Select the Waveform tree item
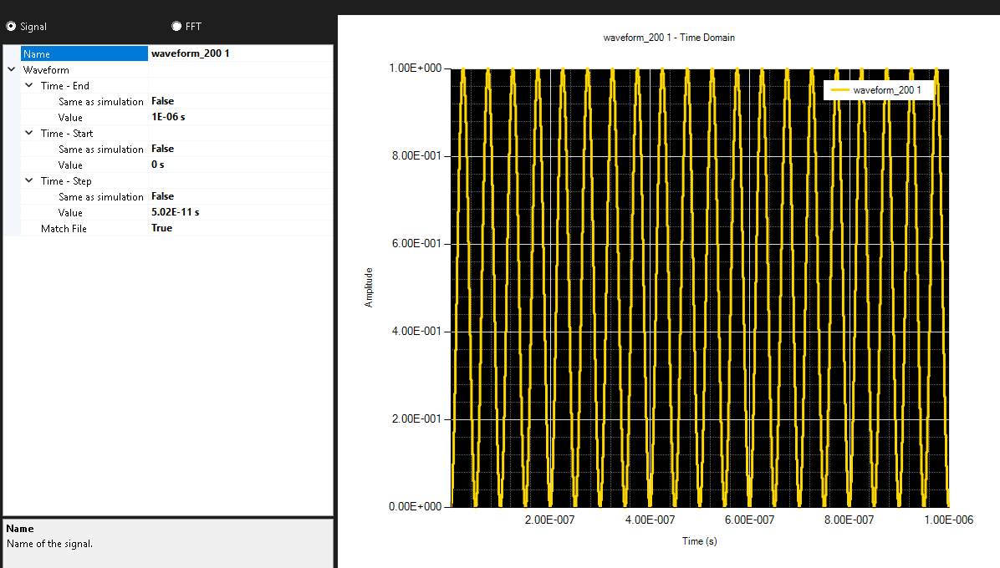Screen dimensions: 1000x568 point(46,70)
